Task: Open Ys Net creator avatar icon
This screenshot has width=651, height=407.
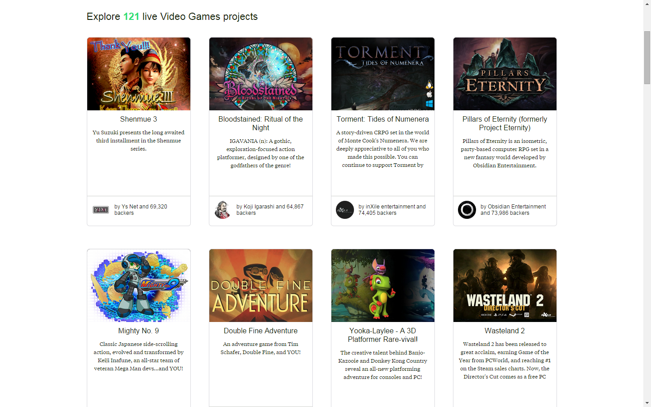Action: [x=100, y=210]
